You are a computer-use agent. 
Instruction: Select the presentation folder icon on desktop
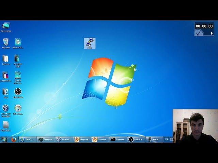point(6,76)
